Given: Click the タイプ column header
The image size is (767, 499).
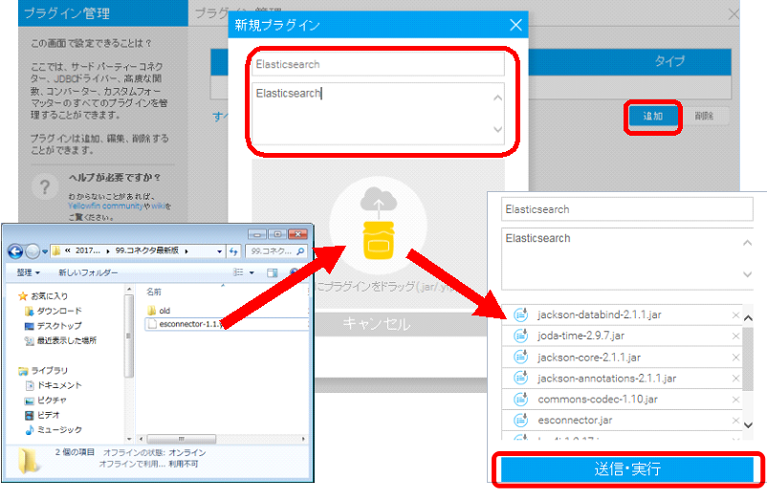Looking at the screenshot, I should 669,61.
